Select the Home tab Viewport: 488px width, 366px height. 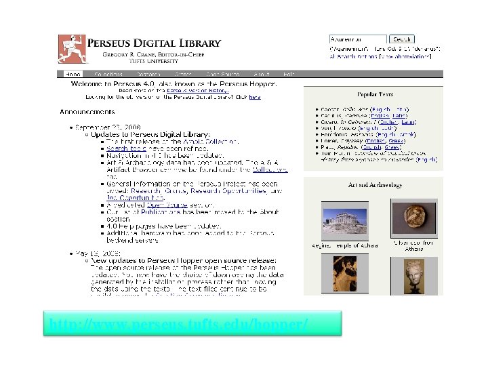click(73, 74)
